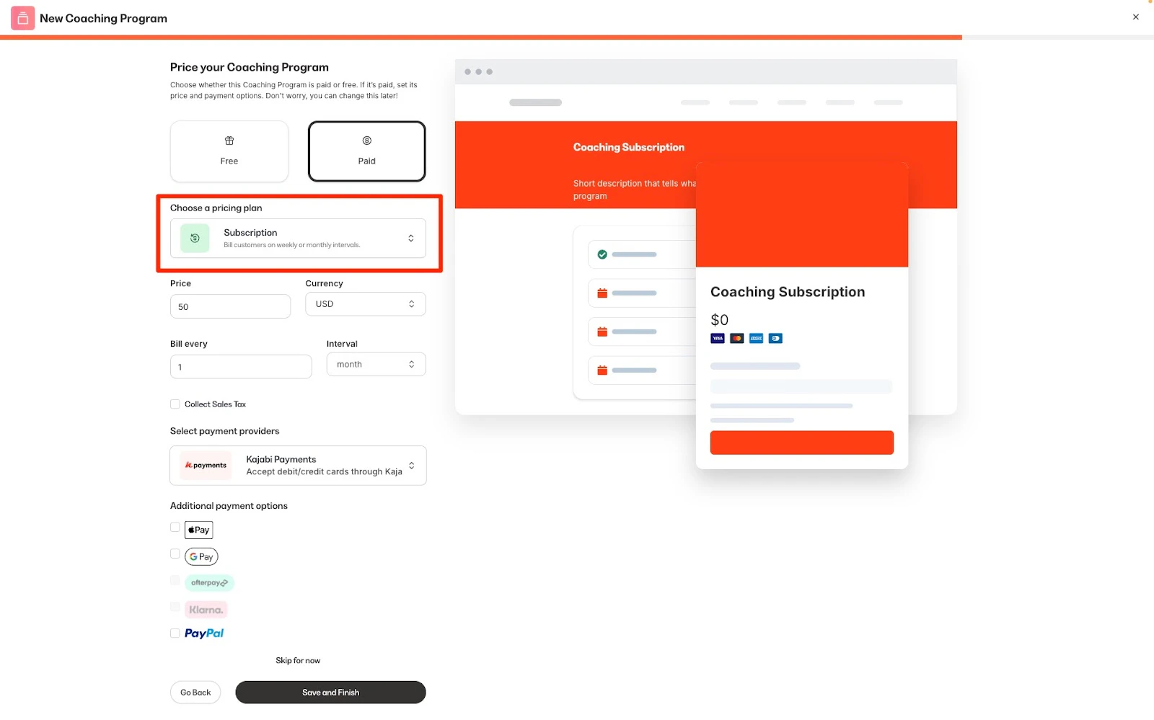Image resolution: width=1154 pixels, height=720 pixels.
Task: Click the dollar icon on the Paid card
Action: [x=366, y=141]
